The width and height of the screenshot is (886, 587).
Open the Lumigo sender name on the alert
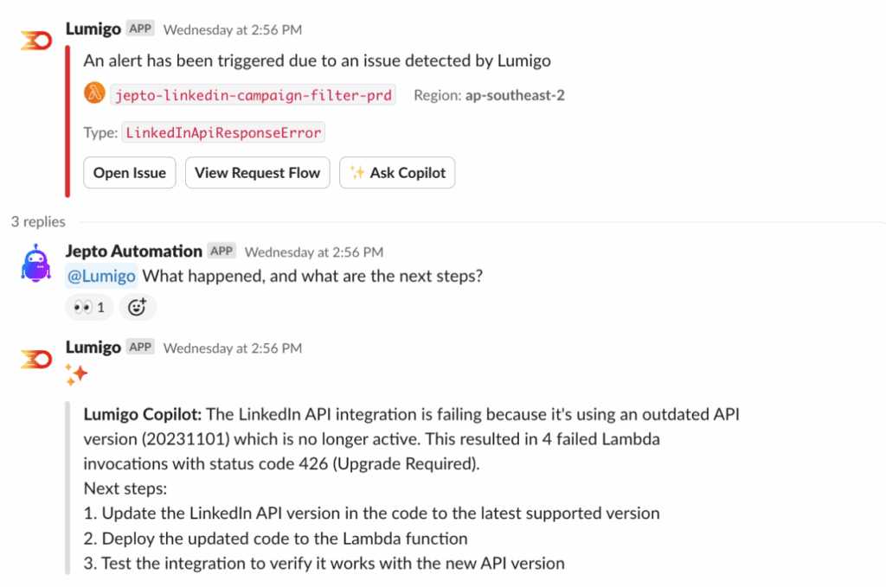pyautogui.click(x=93, y=29)
